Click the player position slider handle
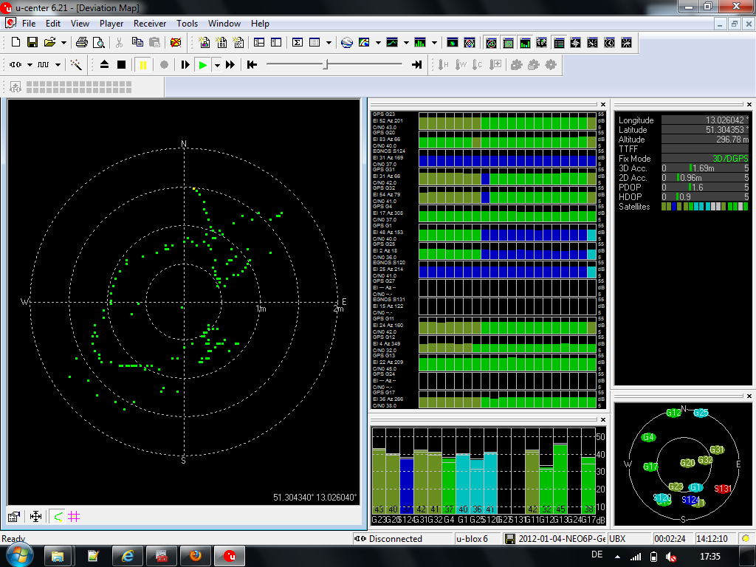Image resolution: width=756 pixels, height=567 pixels. 325,65
